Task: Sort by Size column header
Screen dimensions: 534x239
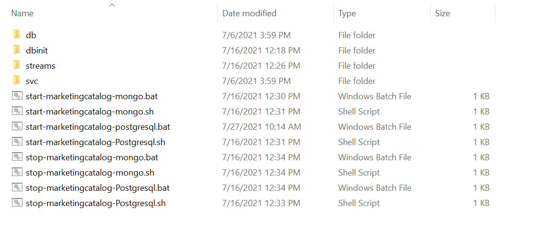Action: tap(442, 13)
